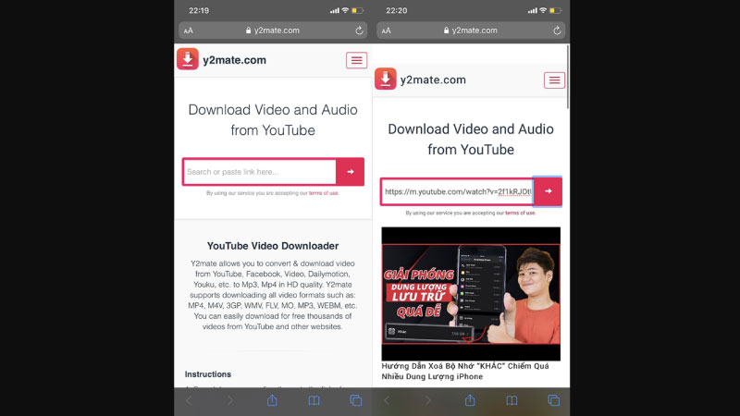
Task: Open hamburger menu in left phone screen
Action: [x=356, y=60]
